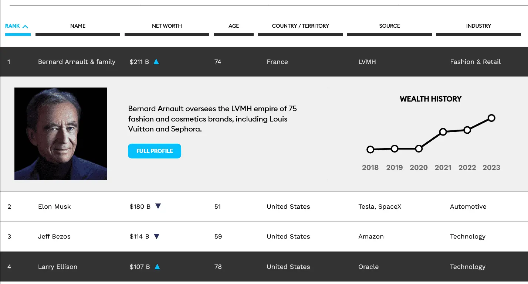528x284 pixels.
Task: Click Elon Musk's net worth down arrow
Action: tap(158, 206)
